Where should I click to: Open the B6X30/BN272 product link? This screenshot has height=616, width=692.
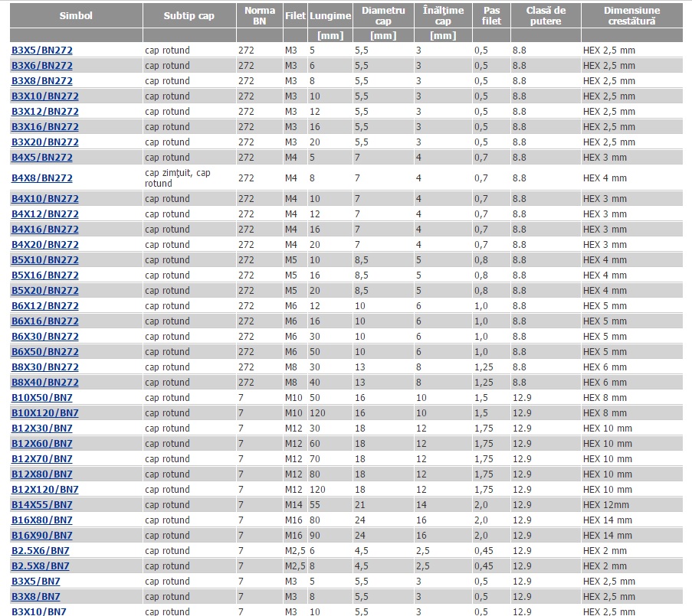point(45,337)
